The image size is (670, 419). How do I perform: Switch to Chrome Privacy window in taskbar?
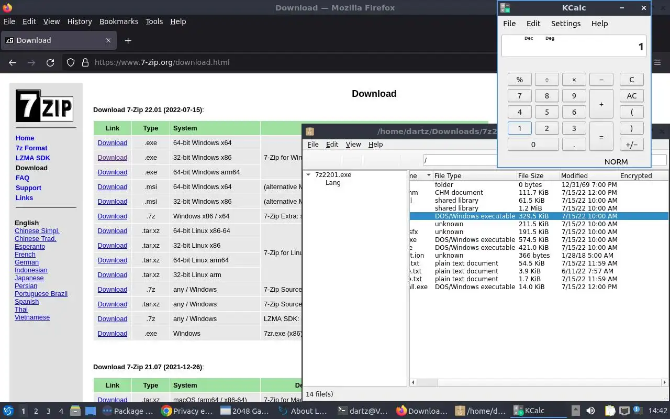[x=187, y=411]
